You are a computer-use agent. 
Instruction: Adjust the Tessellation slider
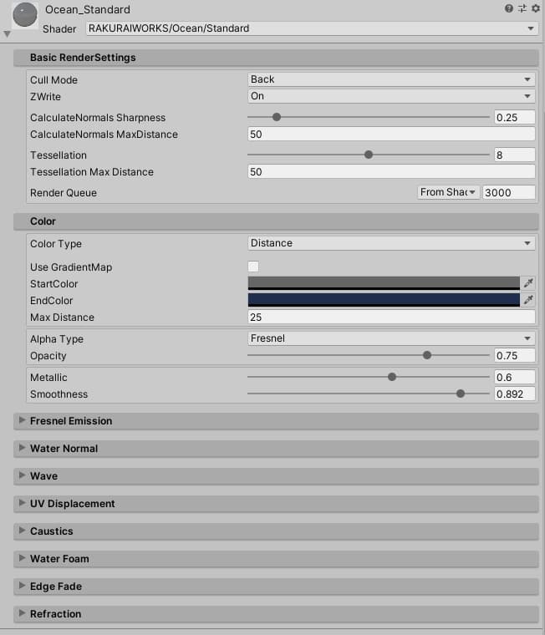pos(369,155)
